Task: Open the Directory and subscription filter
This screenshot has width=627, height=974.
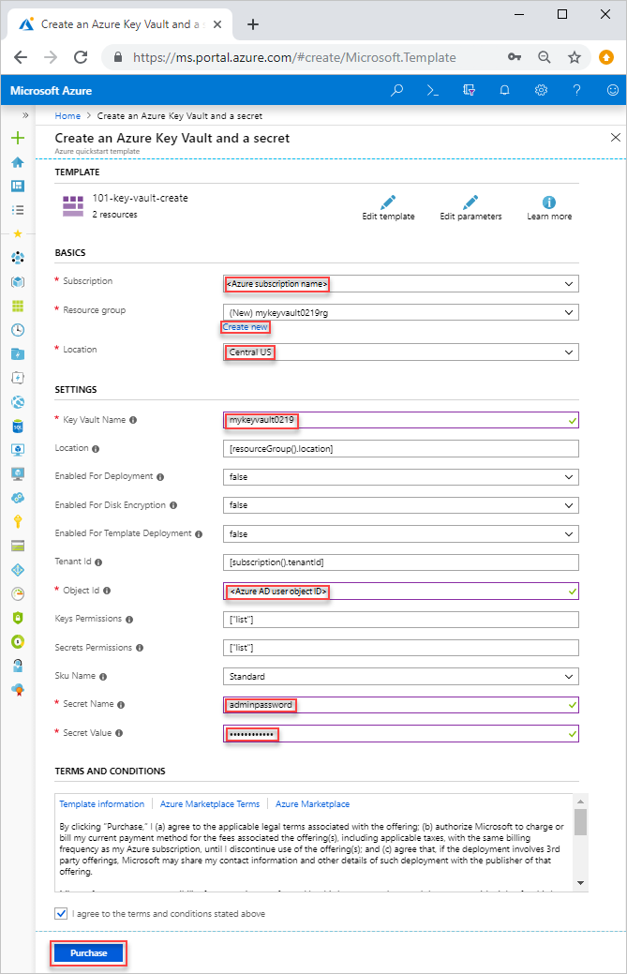Action: click(x=468, y=90)
